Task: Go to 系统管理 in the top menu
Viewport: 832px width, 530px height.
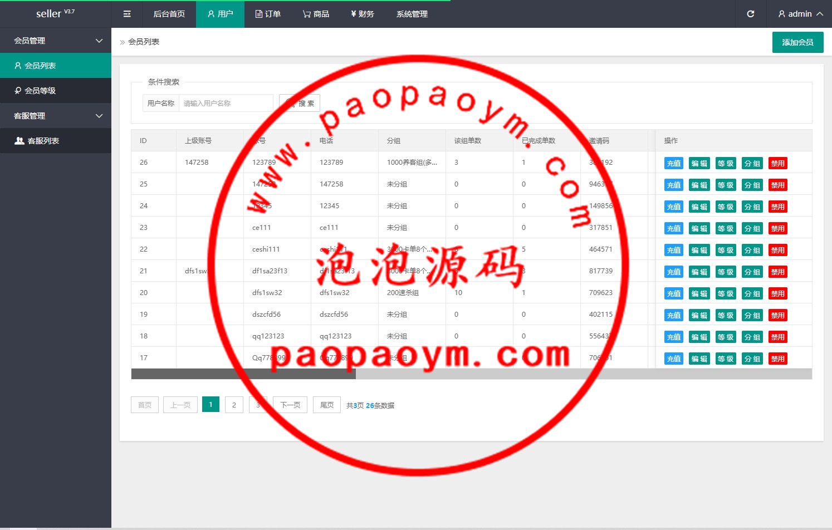Action: (412, 14)
